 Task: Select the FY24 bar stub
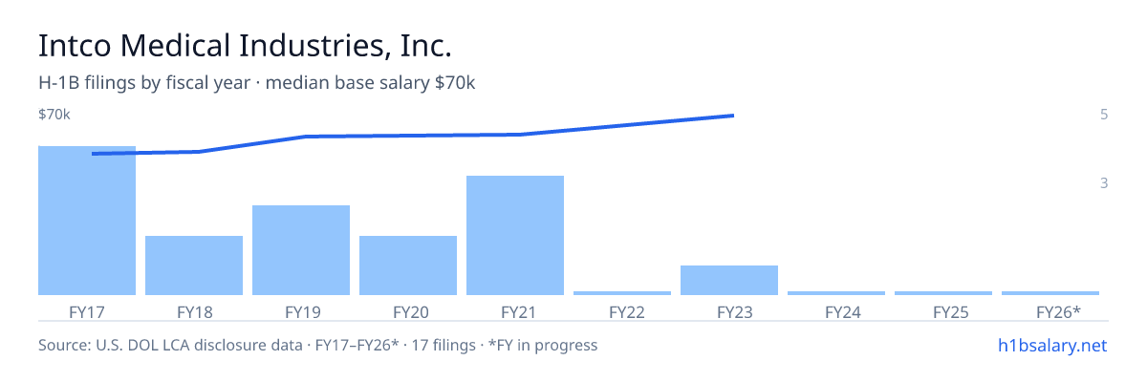click(x=836, y=293)
